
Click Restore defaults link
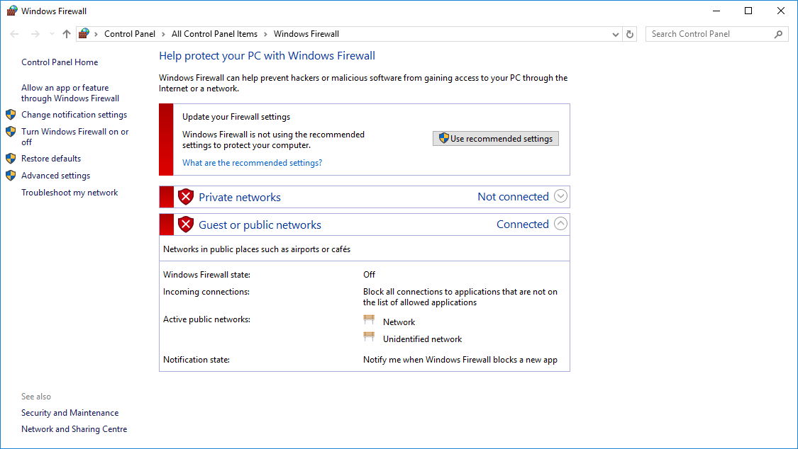click(51, 159)
